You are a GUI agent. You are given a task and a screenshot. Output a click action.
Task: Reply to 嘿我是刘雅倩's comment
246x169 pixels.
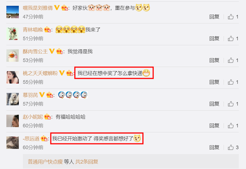(x=214, y=17)
